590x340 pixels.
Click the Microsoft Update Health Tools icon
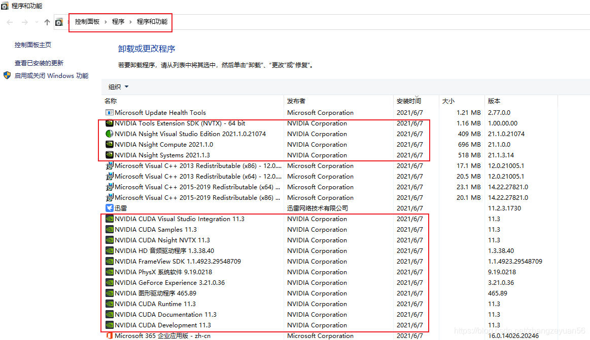pos(110,113)
